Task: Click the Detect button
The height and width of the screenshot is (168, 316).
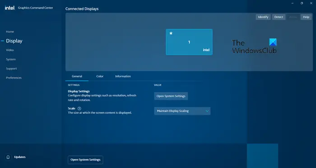Action: 279,17
